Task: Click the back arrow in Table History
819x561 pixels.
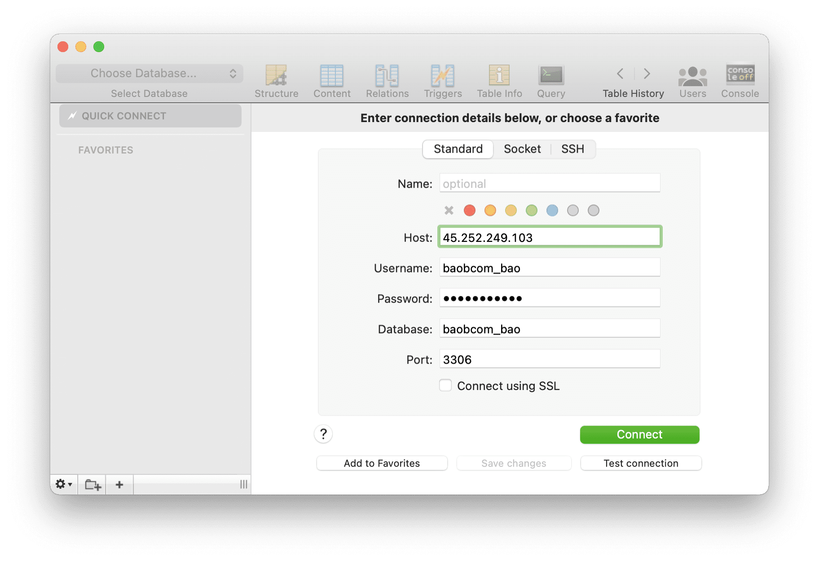Action: (x=620, y=74)
